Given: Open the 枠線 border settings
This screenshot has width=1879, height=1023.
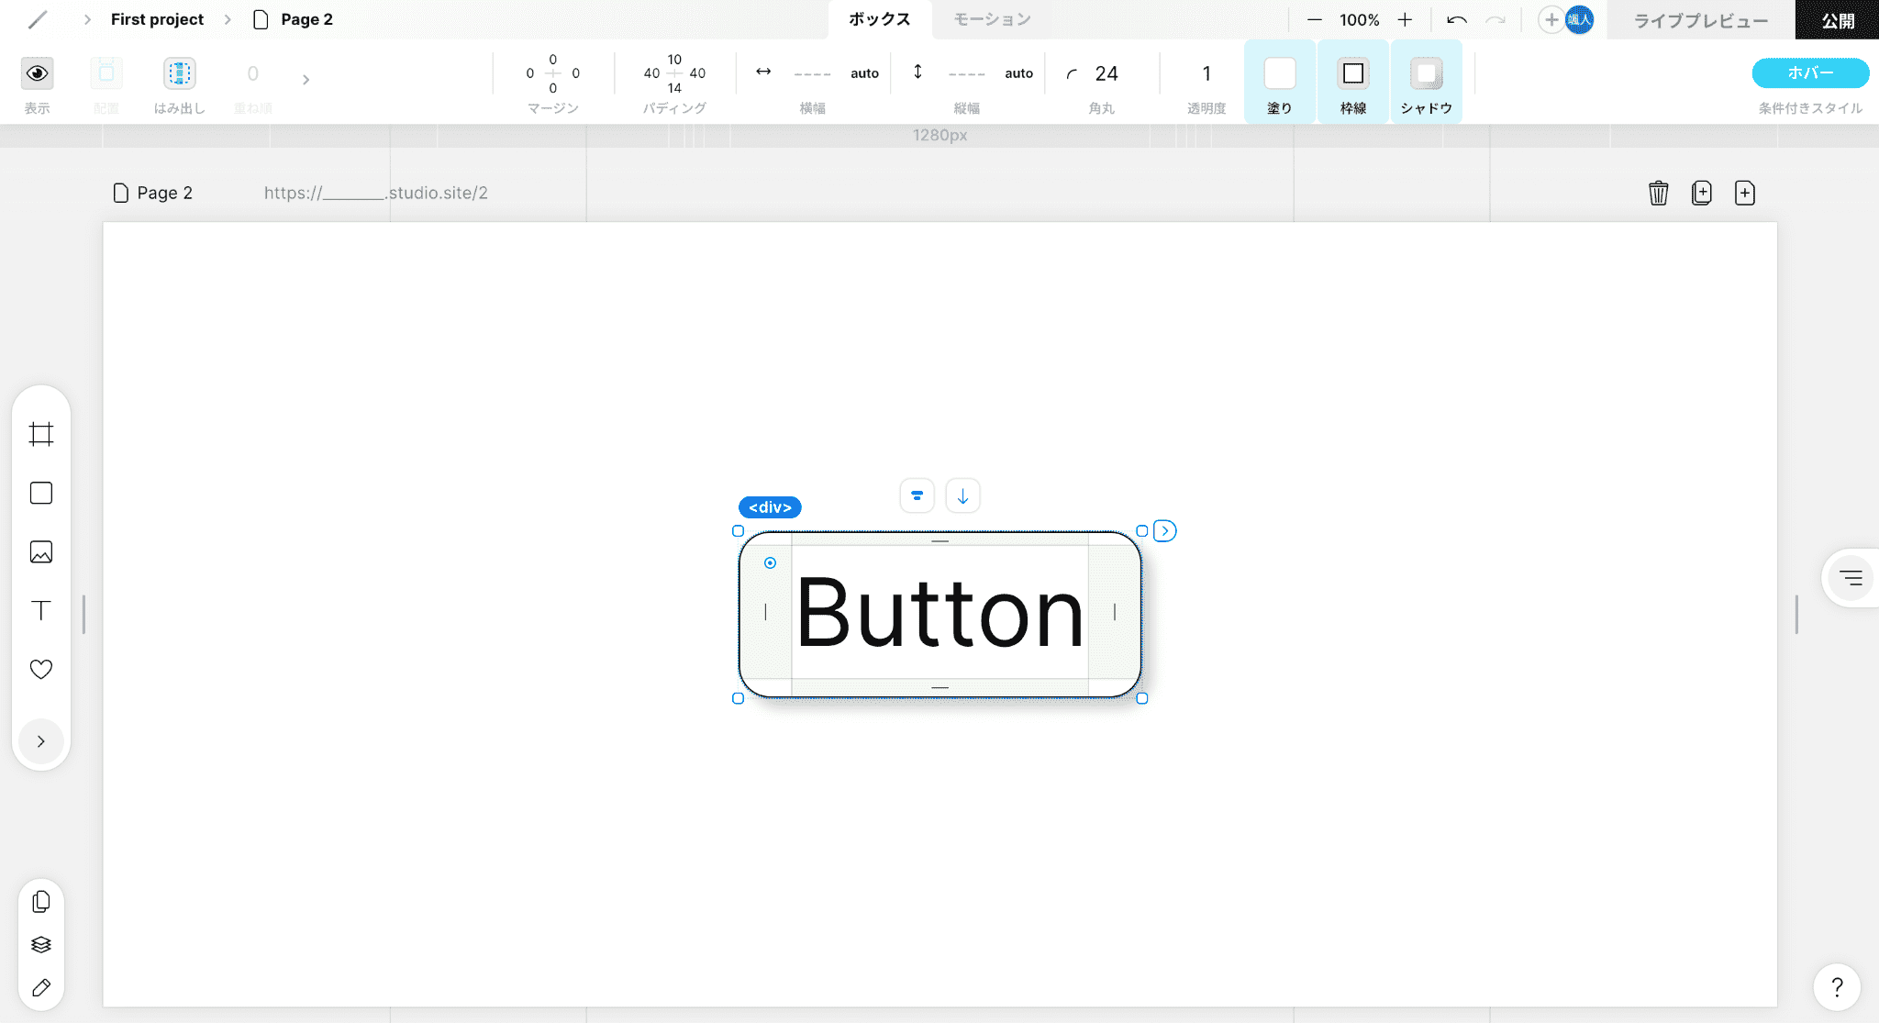Looking at the screenshot, I should tap(1353, 73).
